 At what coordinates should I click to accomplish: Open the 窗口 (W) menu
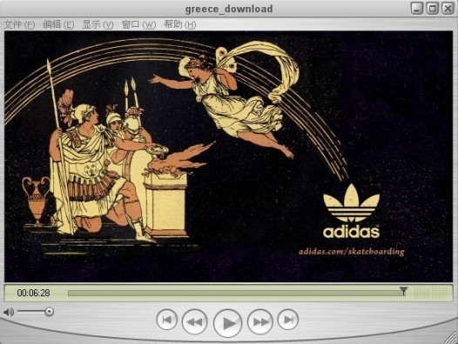pyautogui.click(x=138, y=25)
